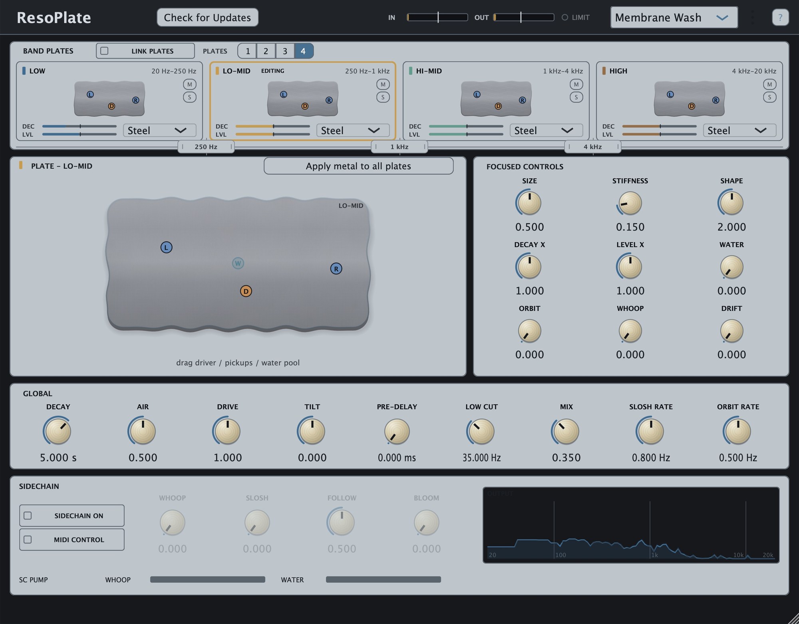Select the HIGH band plate card header

click(x=689, y=71)
